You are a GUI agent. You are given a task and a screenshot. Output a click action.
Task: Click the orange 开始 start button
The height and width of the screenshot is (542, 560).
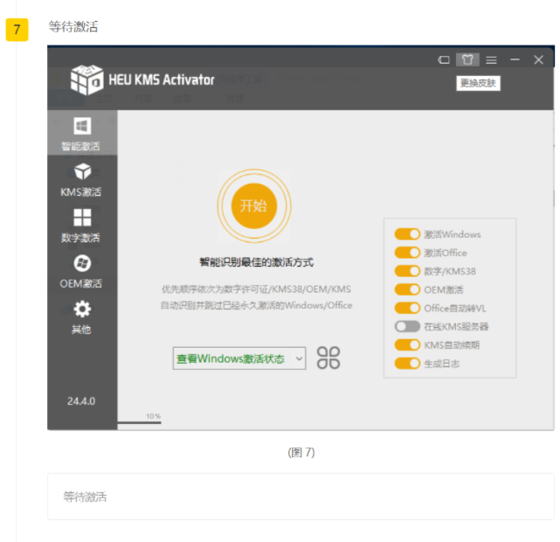(x=254, y=205)
